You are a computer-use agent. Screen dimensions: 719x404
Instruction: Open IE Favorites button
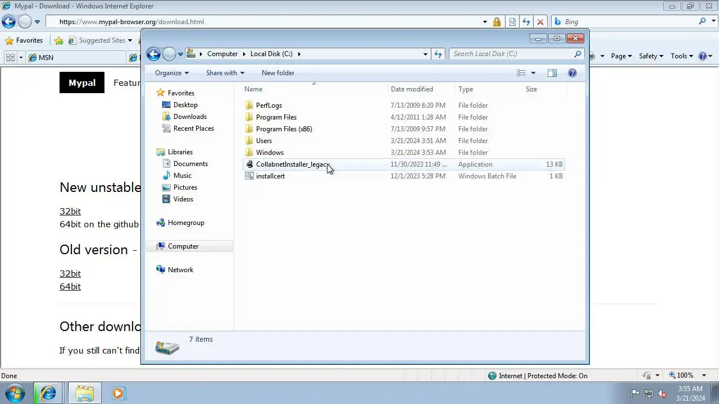(24, 40)
